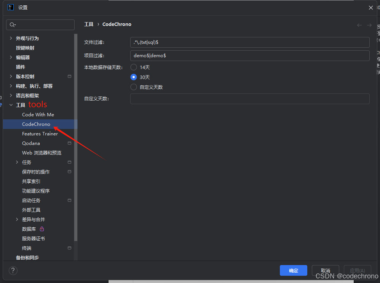Image resolution: width=380 pixels, height=283 pixels.
Task: Click the IntelliJ logo icon in title bar
Action: tap(11, 7)
